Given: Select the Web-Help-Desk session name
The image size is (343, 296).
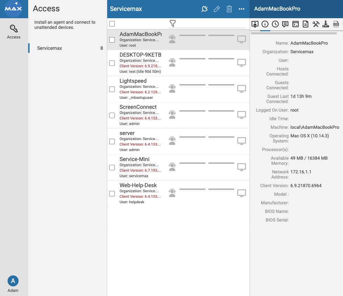Looking at the screenshot, I should tap(138, 185).
